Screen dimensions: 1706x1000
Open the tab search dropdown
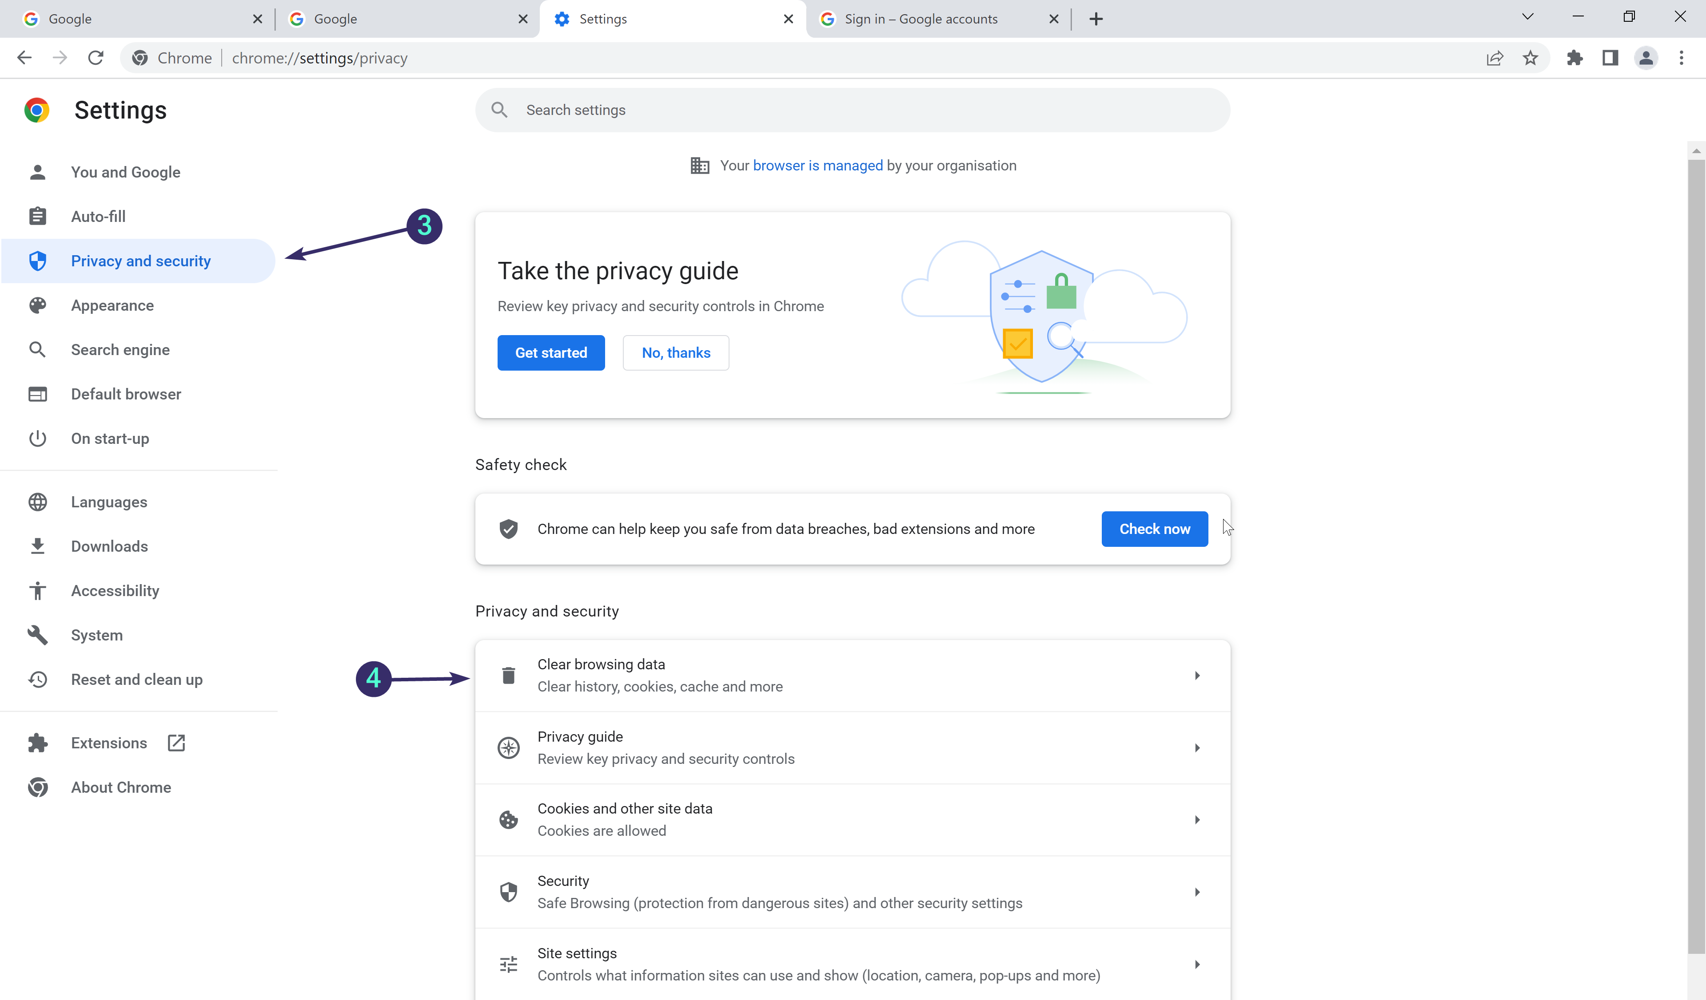point(1527,16)
